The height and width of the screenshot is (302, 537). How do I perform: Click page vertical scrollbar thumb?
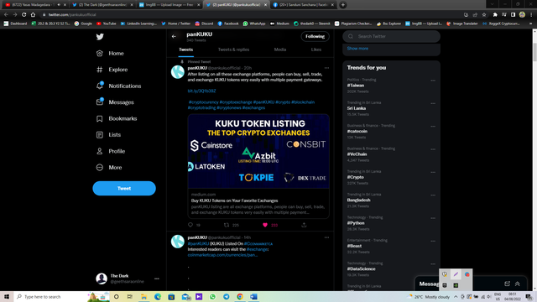point(534,51)
